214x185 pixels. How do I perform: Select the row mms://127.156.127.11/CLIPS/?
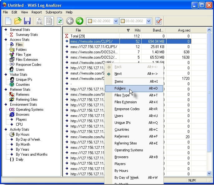click(127, 47)
